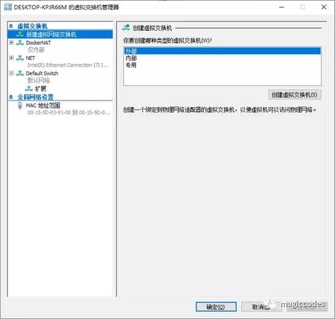Select the DockerNAT switch entry

pyautogui.click(x=38, y=43)
